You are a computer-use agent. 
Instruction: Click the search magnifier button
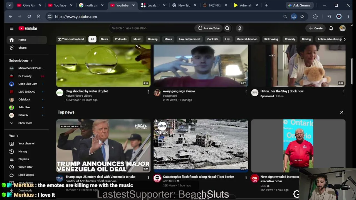point(227,28)
